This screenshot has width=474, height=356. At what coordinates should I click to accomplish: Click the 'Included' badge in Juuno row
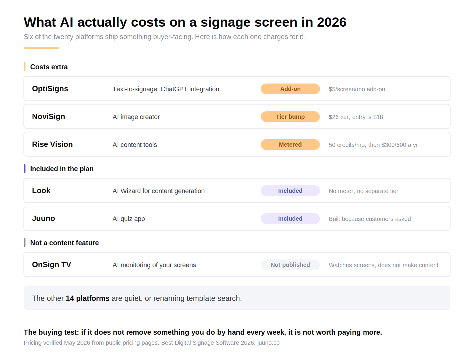point(290,219)
